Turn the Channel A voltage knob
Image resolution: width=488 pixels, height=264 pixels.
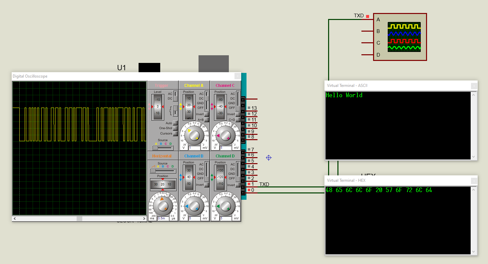click(194, 135)
